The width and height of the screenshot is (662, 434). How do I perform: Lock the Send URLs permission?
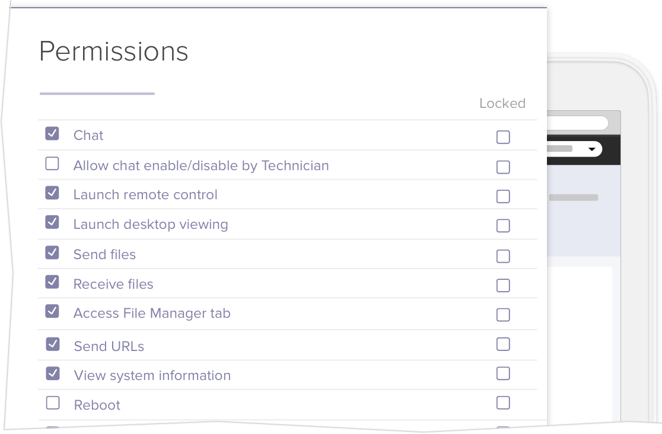tap(503, 344)
